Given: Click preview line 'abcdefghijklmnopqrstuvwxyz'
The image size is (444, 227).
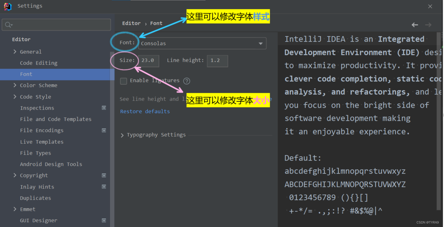Looking at the screenshot, I should click(x=345, y=171).
